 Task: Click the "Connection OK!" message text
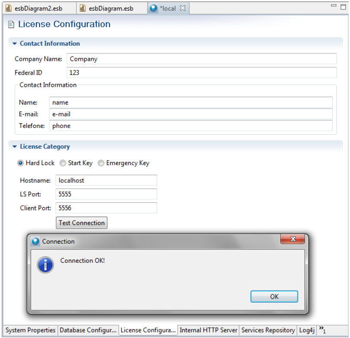pos(82,261)
